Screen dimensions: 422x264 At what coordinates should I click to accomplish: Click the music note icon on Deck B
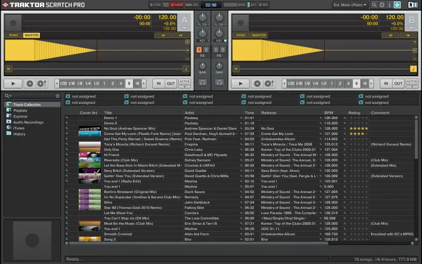click(413, 69)
